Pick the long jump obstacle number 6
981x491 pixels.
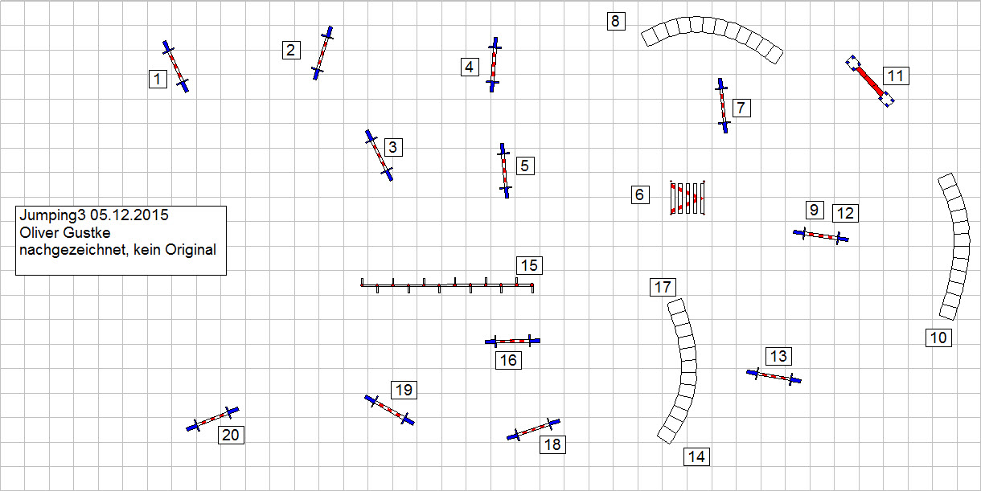[x=687, y=198]
